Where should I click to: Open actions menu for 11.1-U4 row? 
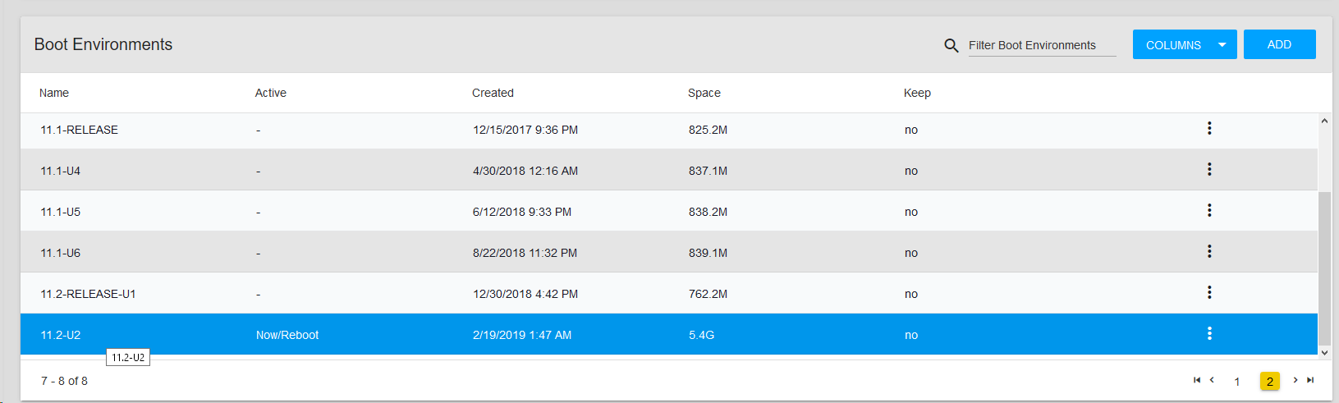pos(1209,170)
